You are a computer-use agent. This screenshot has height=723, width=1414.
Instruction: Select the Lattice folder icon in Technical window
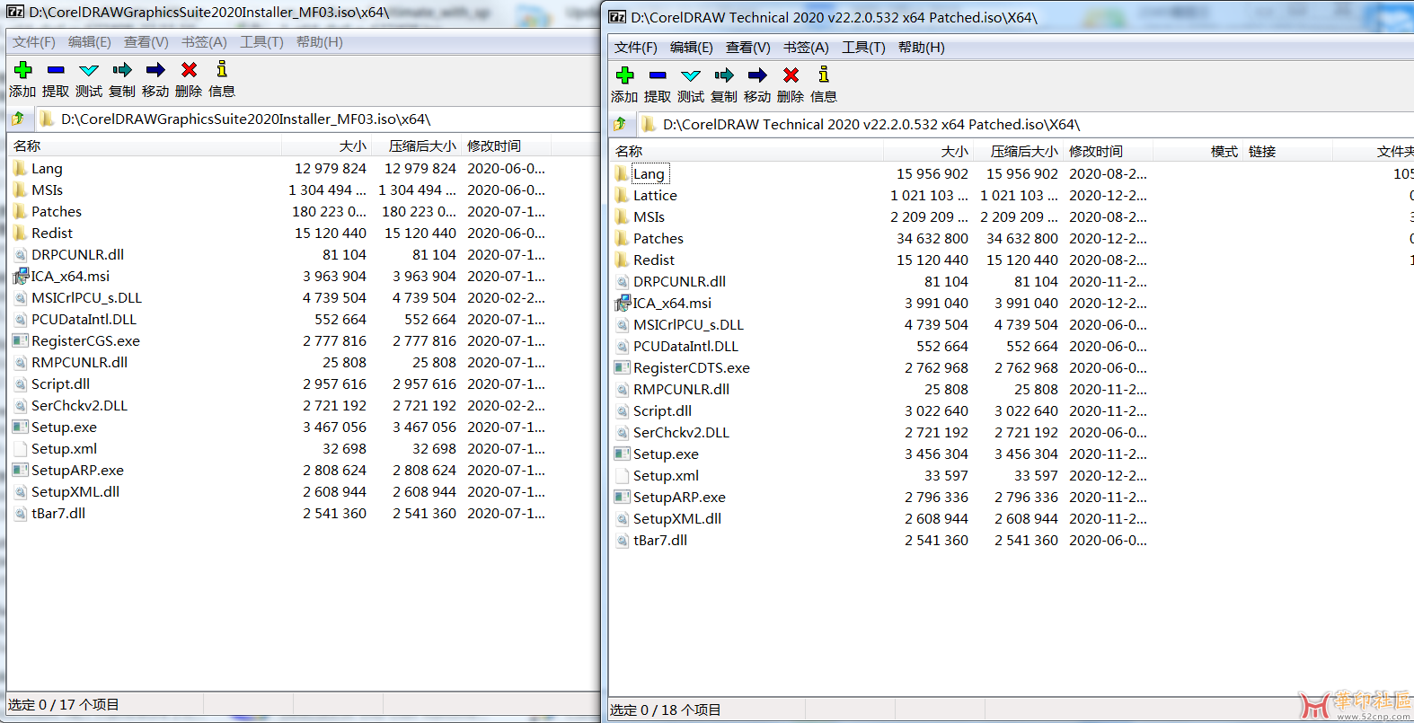622,195
